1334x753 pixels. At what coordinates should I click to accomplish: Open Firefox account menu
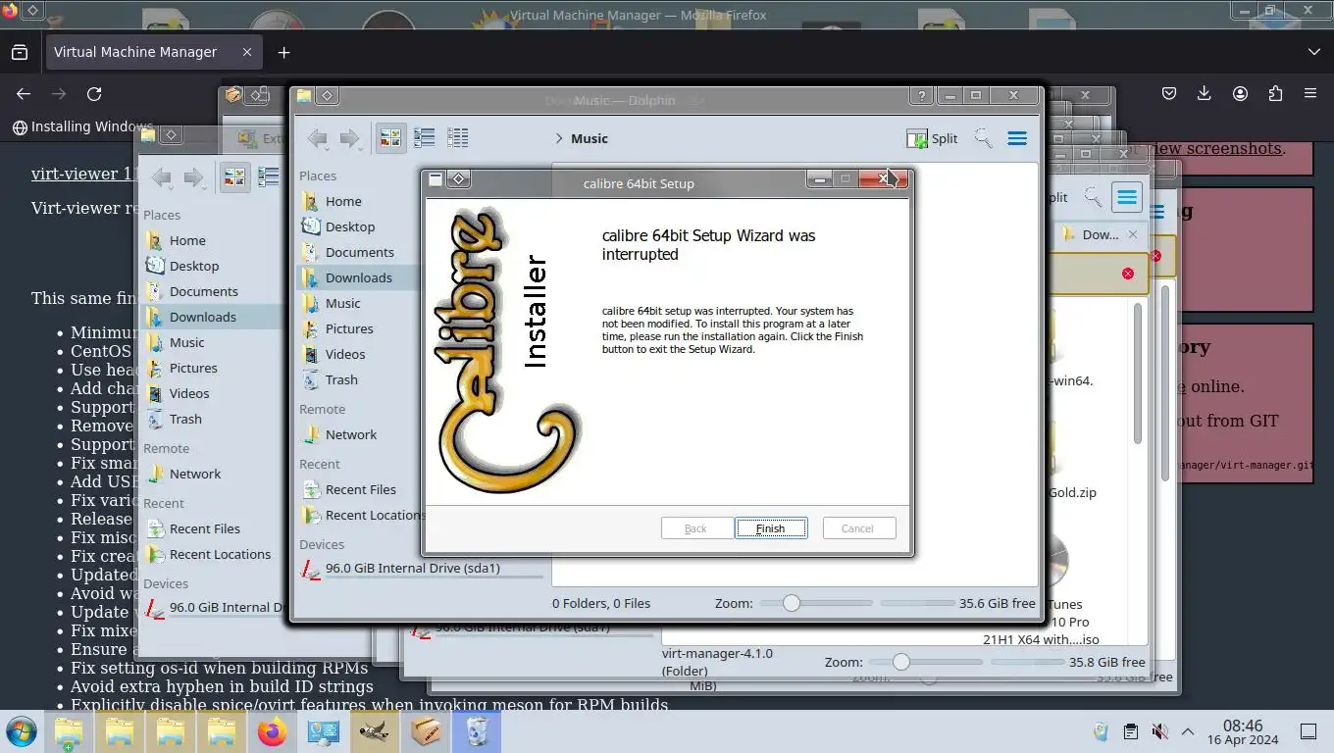(x=1240, y=94)
